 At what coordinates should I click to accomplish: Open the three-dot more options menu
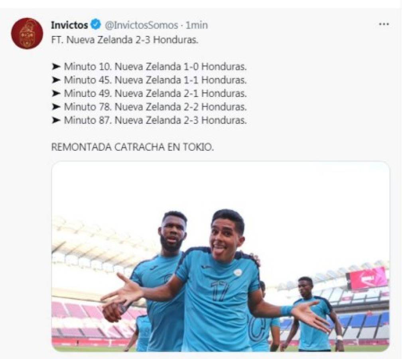click(384, 25)
